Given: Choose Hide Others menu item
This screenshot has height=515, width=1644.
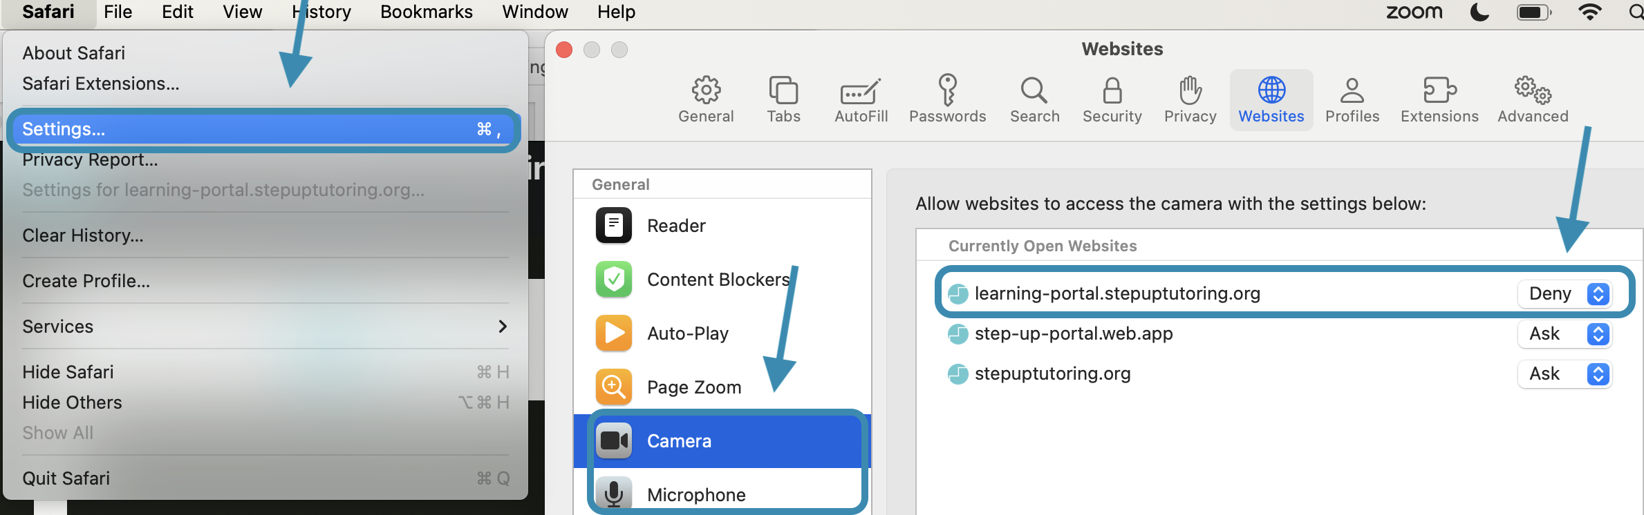Looking at the screenshot, I should tap(265, 402).
